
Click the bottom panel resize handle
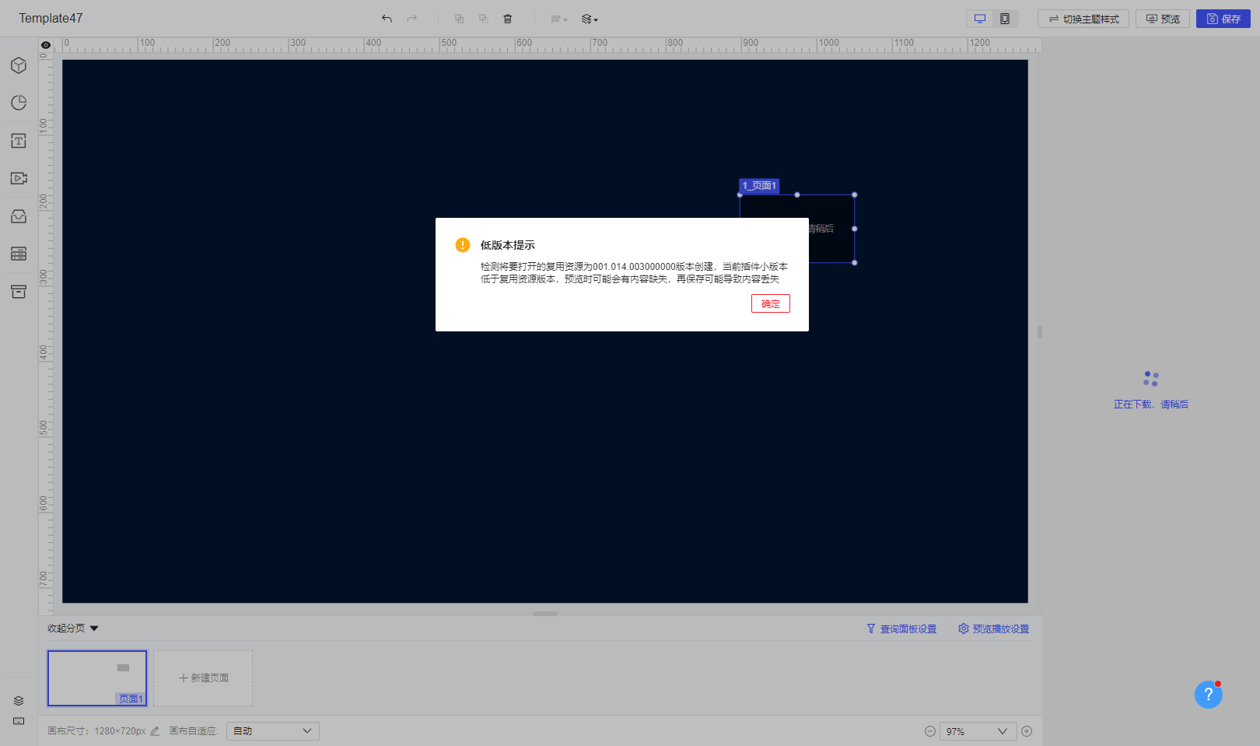pos(545,614)
